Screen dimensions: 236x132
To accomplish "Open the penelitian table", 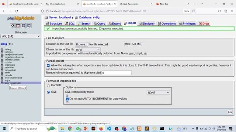I will [9, 67].
